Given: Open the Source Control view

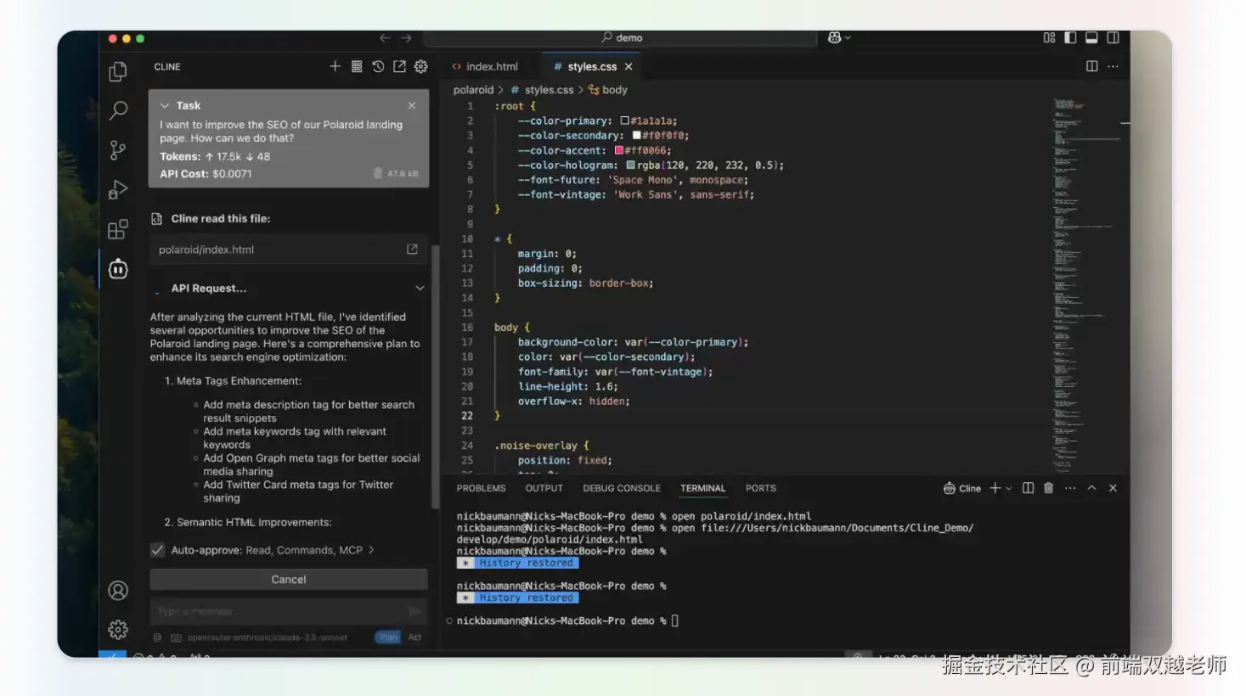Looking at the screenshot, I should pyautogui.click(x=118, y=150).
